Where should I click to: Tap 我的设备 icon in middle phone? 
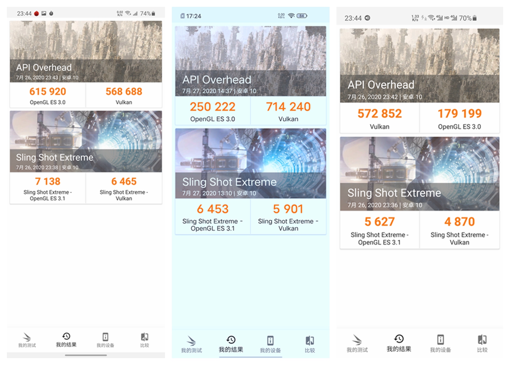(x=270, y=341)
